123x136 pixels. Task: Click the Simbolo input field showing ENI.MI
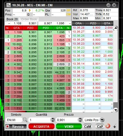[14, 120]
